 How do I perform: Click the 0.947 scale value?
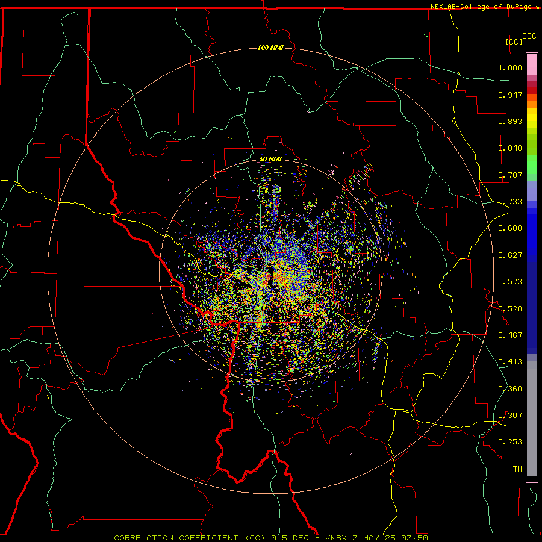[x=510, y=95]
